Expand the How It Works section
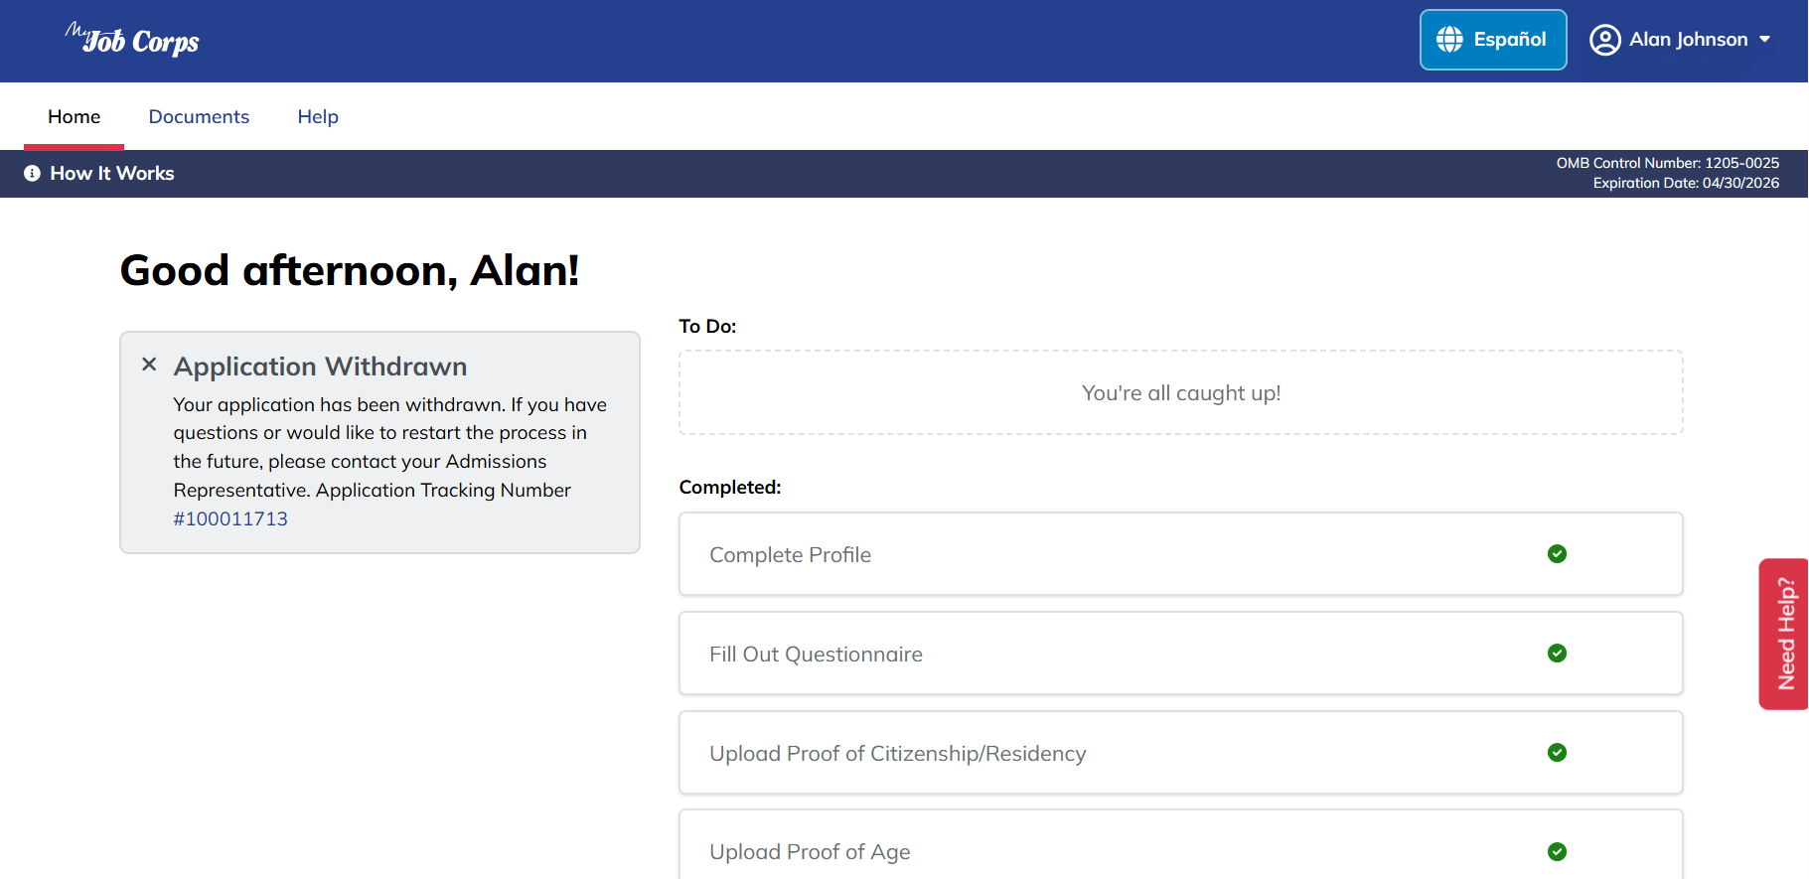 click(112, 174)
